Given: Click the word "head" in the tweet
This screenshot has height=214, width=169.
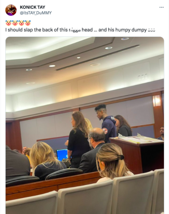Looking at the screenshot, I should point(87,30).
